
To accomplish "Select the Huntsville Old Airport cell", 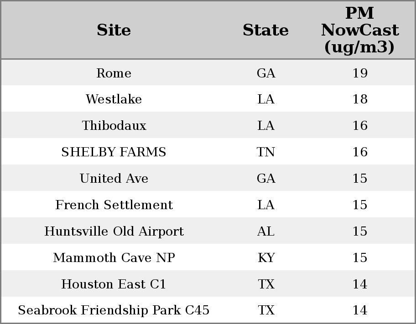I will (114, 231).
